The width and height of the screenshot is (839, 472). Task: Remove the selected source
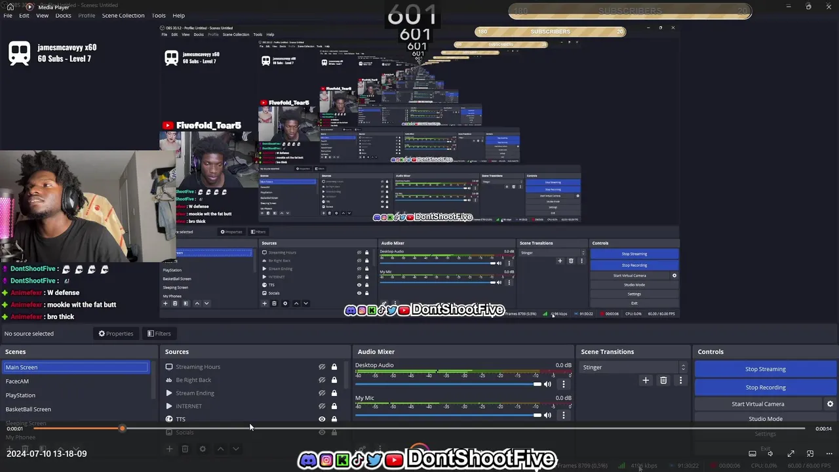click(185, 449)
